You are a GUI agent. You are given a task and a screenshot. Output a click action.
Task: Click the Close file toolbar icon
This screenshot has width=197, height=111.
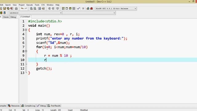coord(12,8)
